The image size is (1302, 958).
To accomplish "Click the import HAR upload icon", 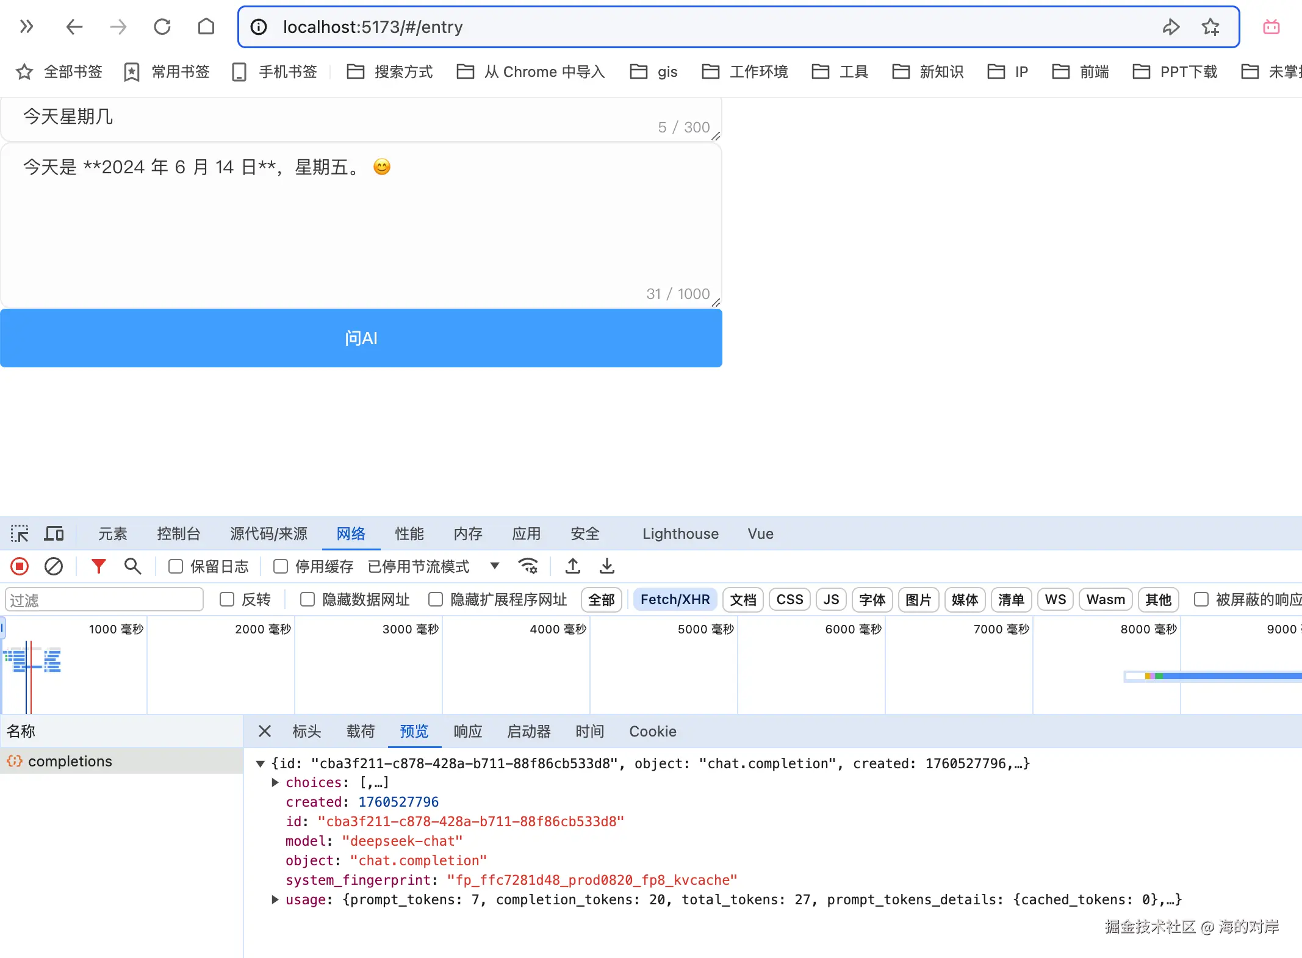I will pos(572,567).
